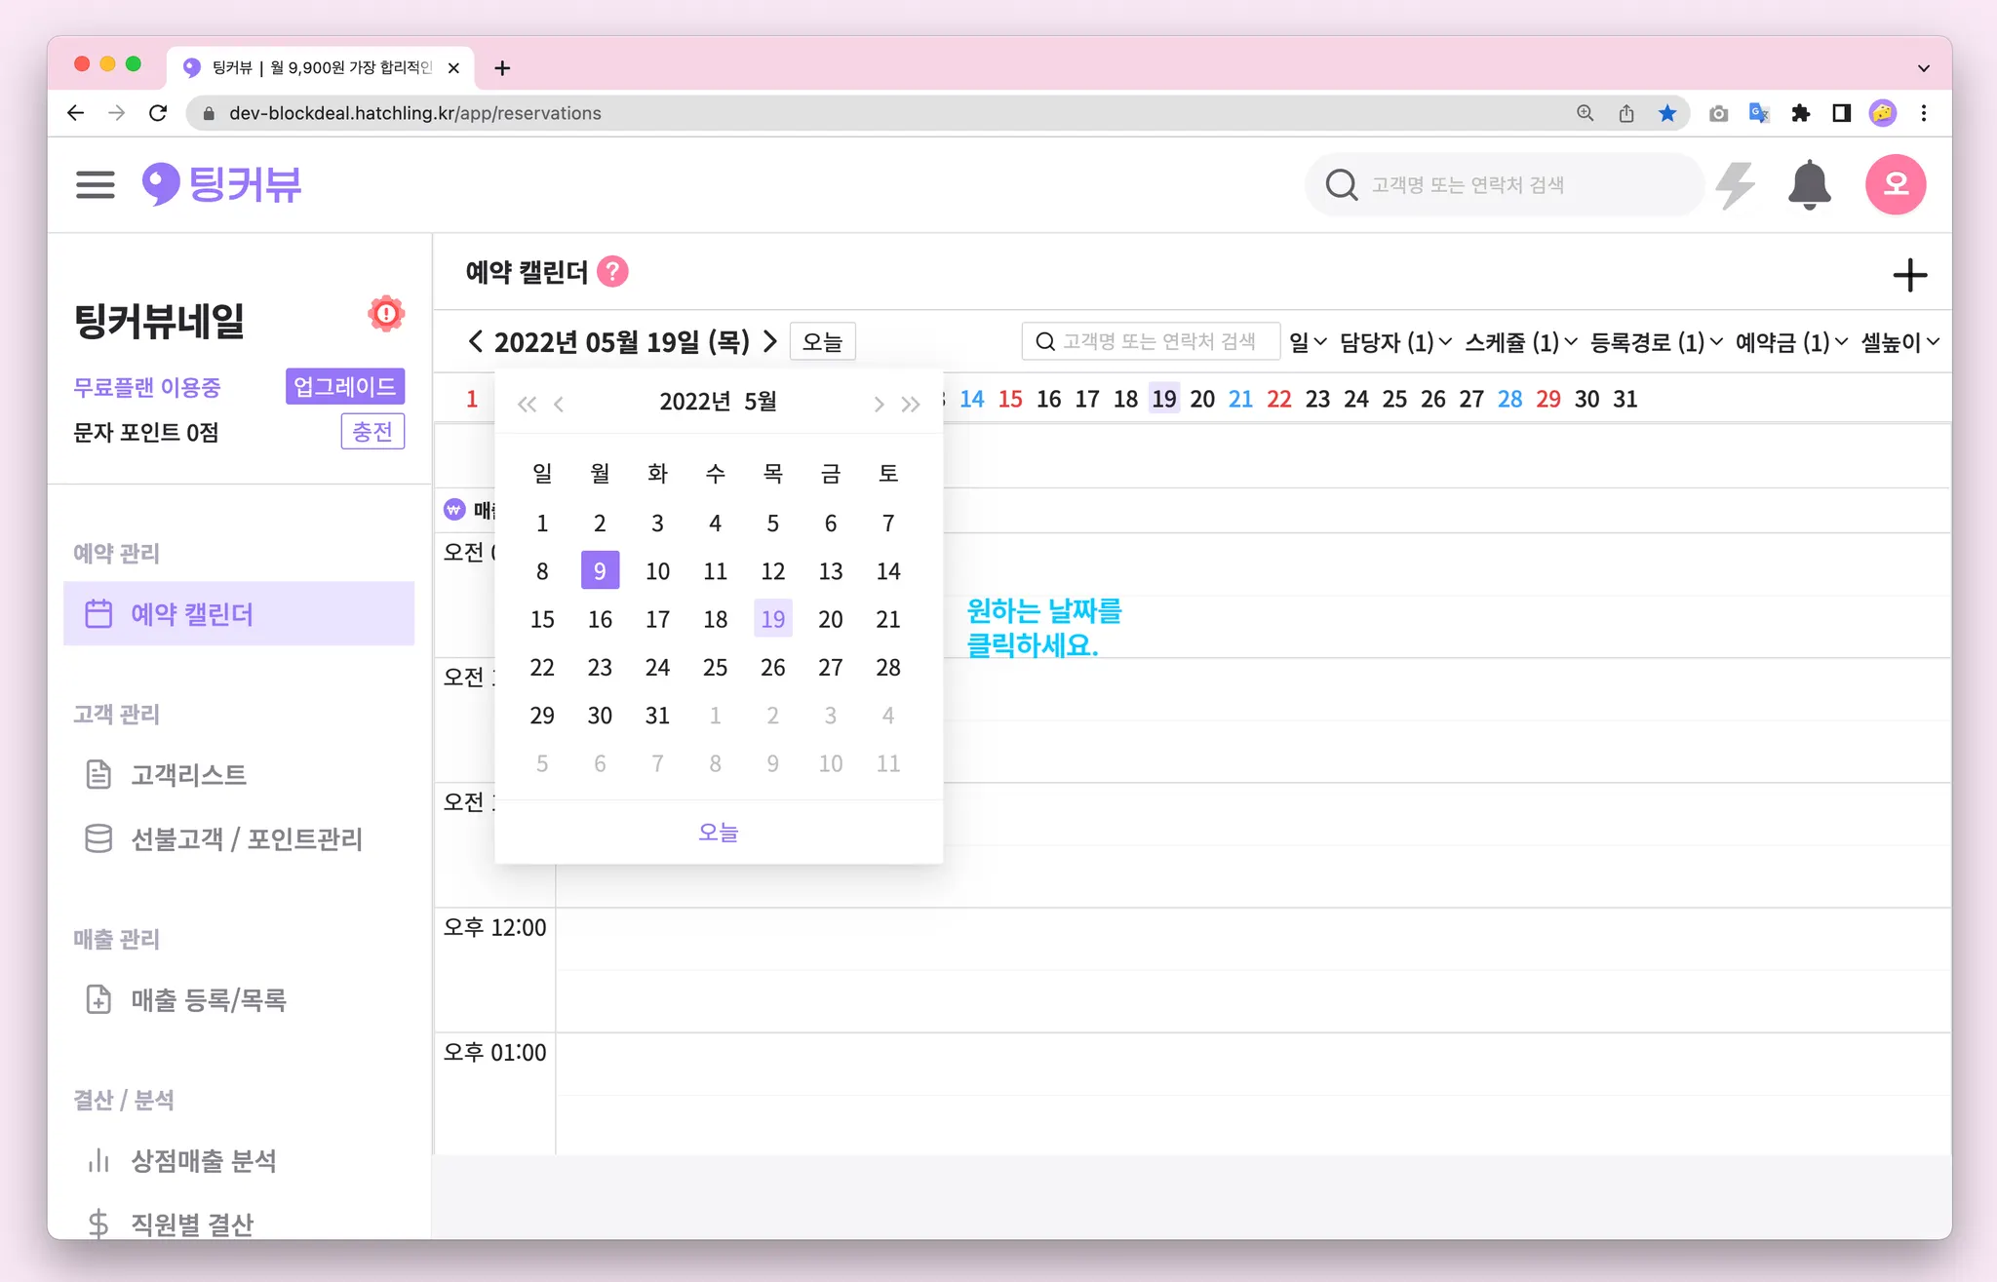The height and width of the screenshot is (1282, 1997).
Task: Click the plus icon to add reservation
Action: point(1909,276)
